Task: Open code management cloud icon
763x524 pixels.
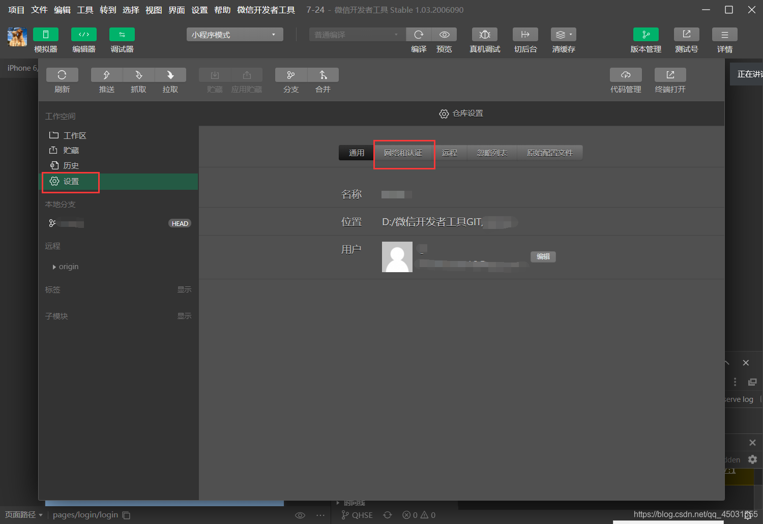Action: coord(626,75)
